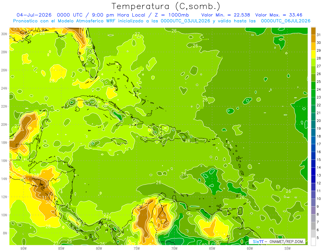Screen dimensions: 326x252
Task: Click the '70W' longitude axis label
Action: 174,249
